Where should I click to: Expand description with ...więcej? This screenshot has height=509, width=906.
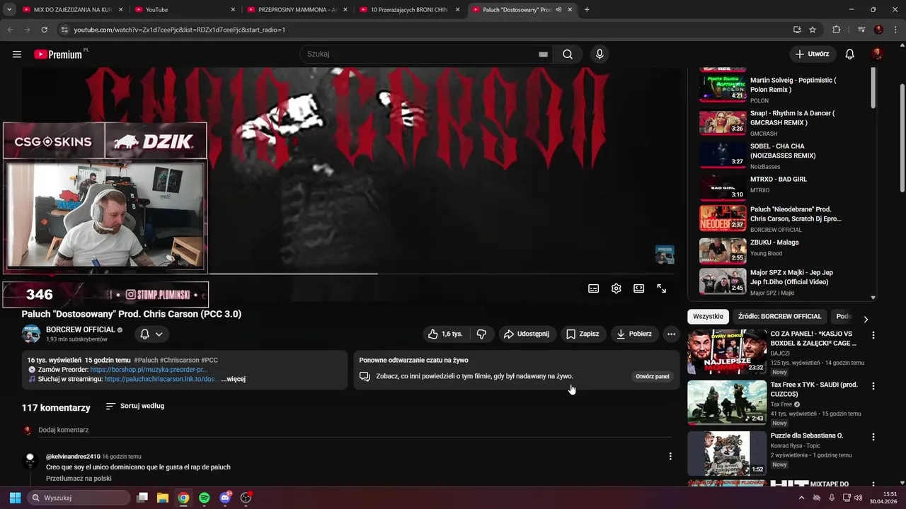coord(234,379)
